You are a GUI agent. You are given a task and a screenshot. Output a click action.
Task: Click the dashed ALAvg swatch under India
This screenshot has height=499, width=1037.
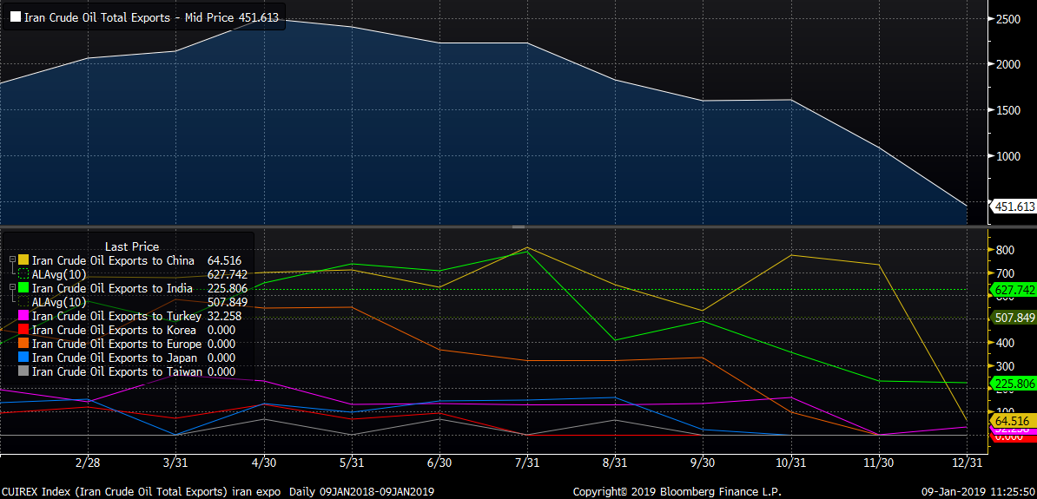point(23,302)
